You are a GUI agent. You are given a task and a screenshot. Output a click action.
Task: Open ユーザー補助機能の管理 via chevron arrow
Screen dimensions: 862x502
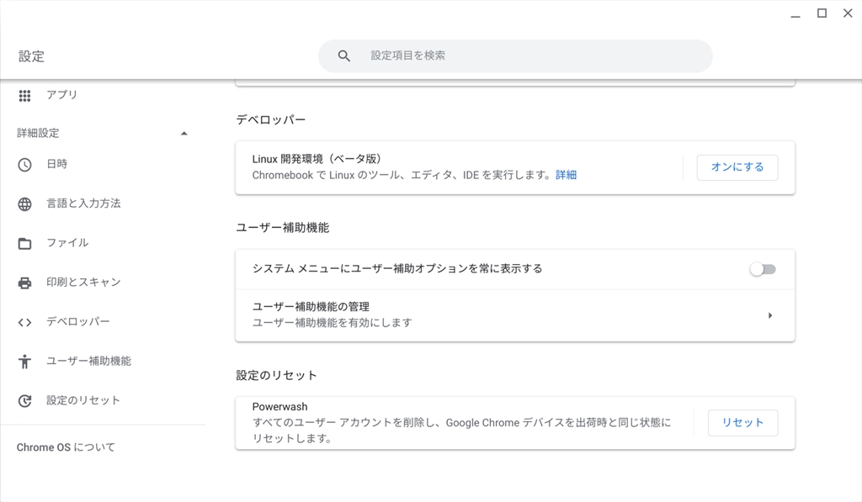tap(770, 315)
